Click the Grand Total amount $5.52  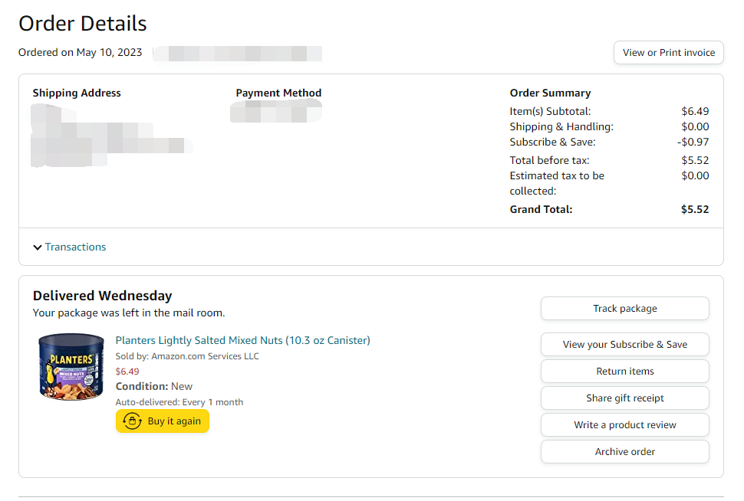(x=694, y=208)
